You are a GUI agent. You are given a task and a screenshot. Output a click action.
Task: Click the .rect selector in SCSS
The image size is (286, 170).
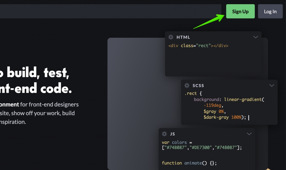tap(191, 93)
